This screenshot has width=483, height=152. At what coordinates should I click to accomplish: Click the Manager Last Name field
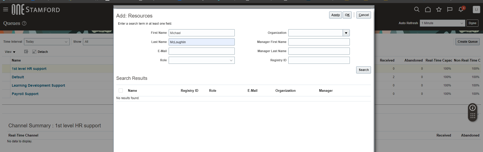click(319, 51)
